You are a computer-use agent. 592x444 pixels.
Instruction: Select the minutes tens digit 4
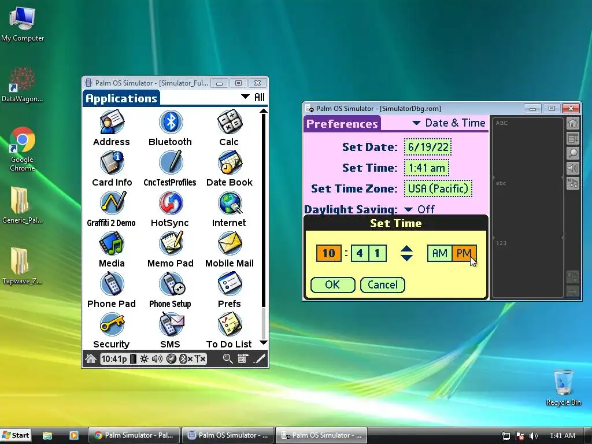[x=360, y=253]
